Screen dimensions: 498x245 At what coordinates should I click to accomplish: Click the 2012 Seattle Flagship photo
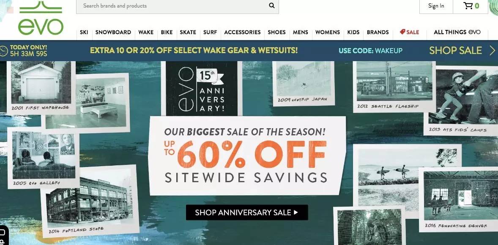pos(394,85)
